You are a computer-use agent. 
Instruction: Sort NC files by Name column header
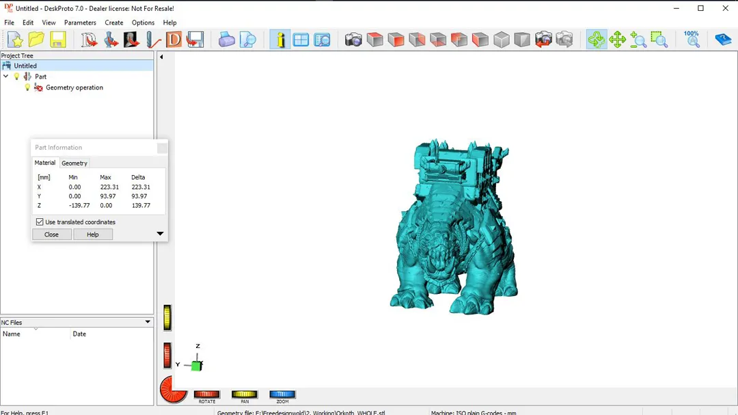tap(36, 334)
